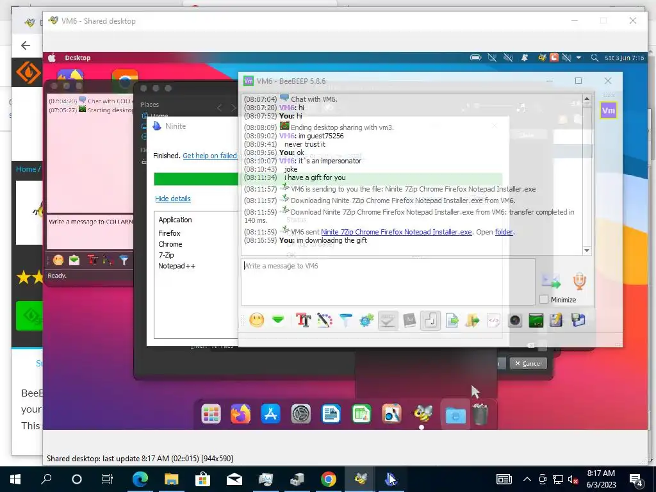Viewport: 656px width, 492px height.
Task: Toggle the gray envelope icon in the chat toolbar
Action: (x=388, y=320)
